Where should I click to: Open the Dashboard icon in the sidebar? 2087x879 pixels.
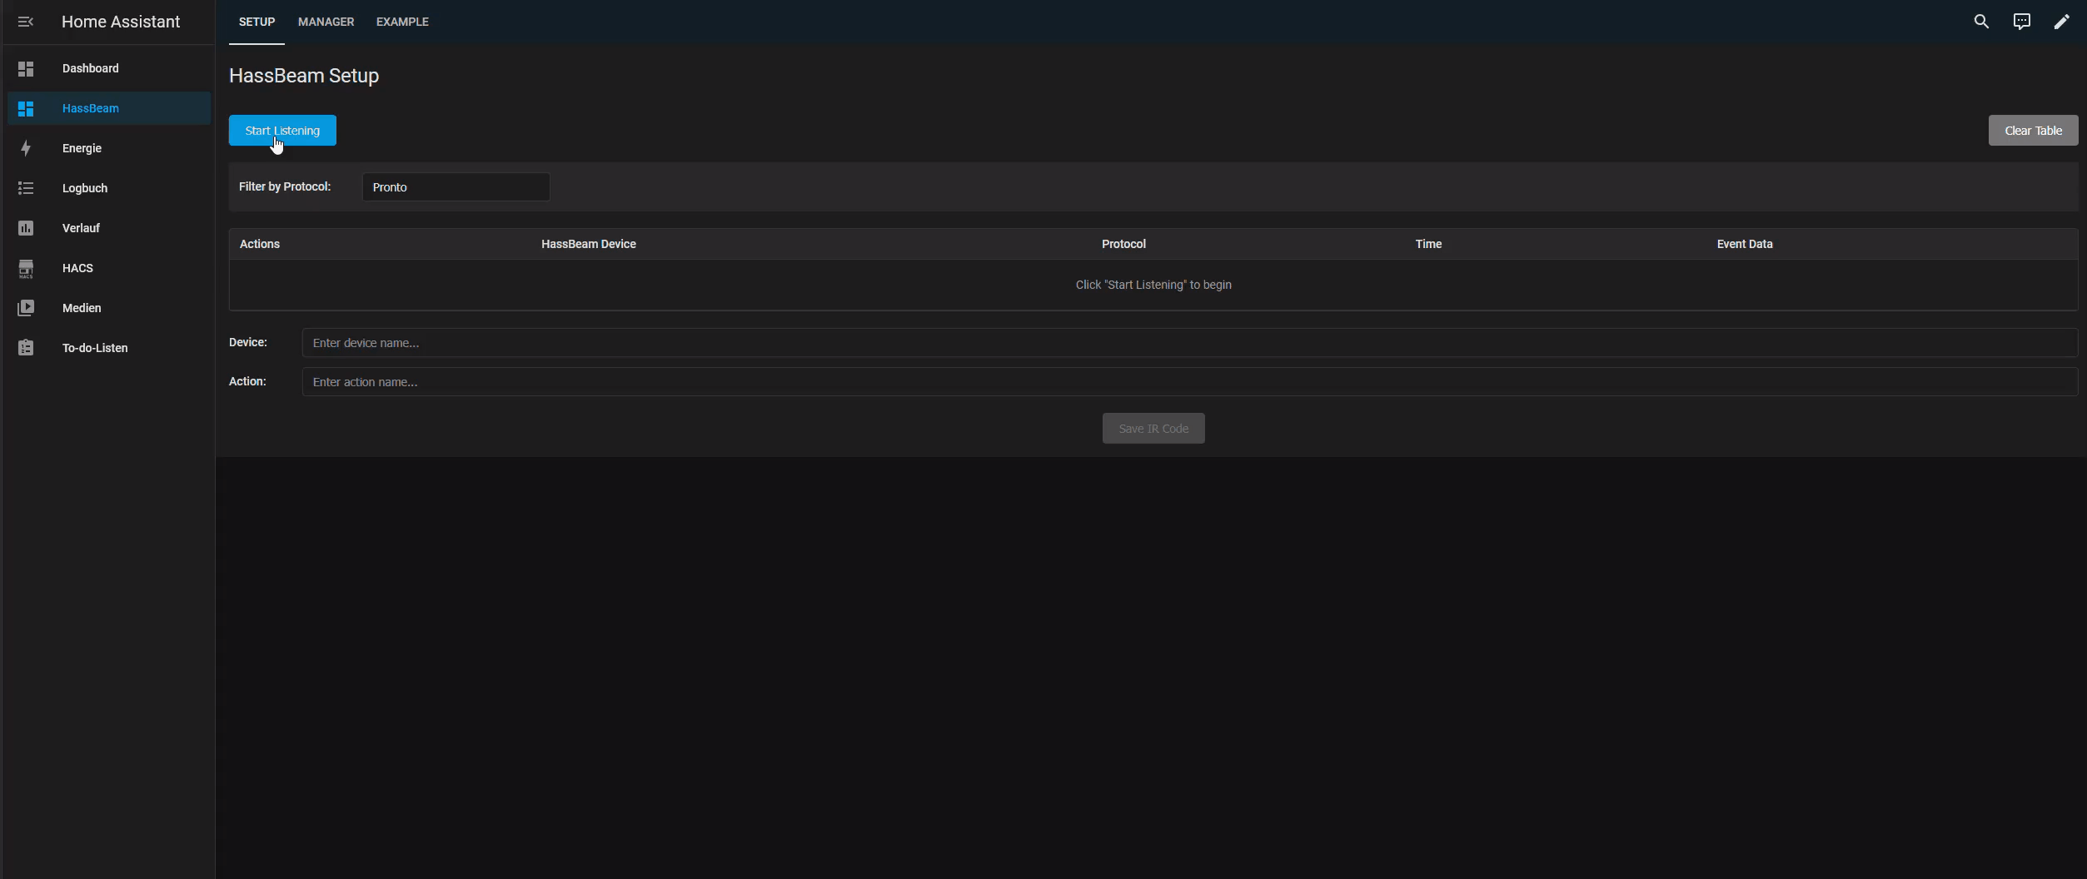[26, 68]
